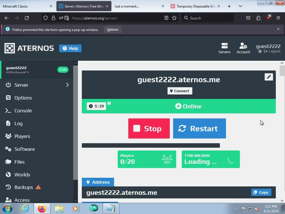Click the main page scrollbar thumb

coord(282,71)
